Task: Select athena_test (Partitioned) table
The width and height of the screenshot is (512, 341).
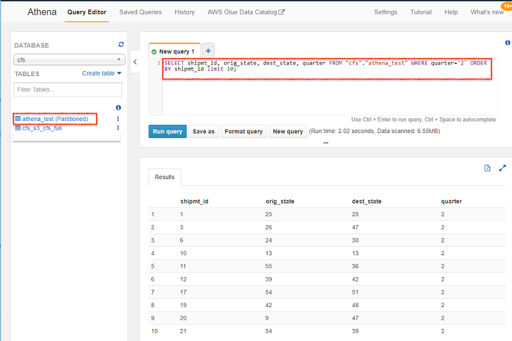Action: (55, 119)
